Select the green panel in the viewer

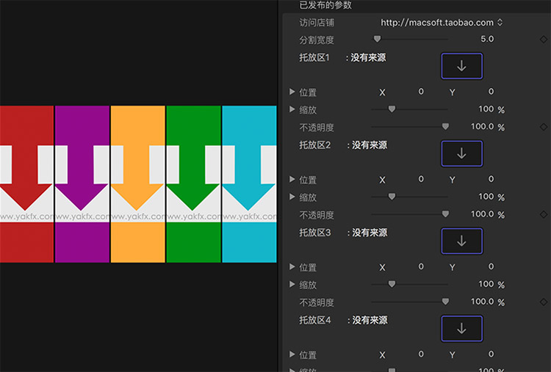point(194,184)
